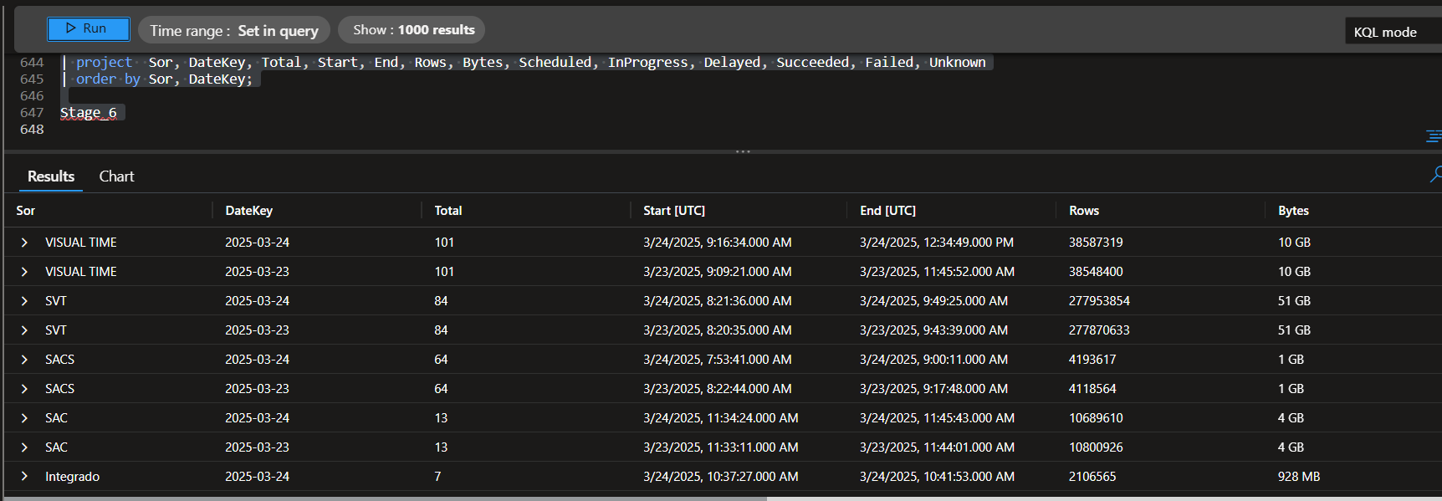Open the Time range selector

234,30
